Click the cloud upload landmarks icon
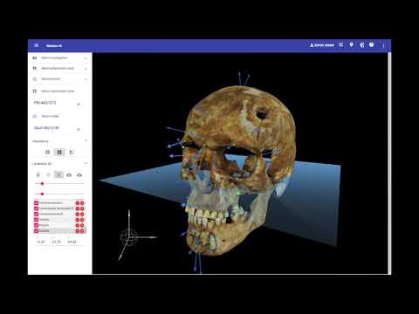 69,175
